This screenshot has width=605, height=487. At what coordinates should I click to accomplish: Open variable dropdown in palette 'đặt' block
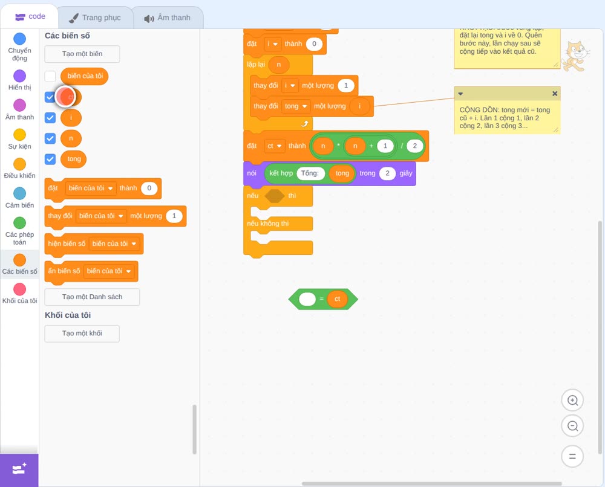click(91, 188)
